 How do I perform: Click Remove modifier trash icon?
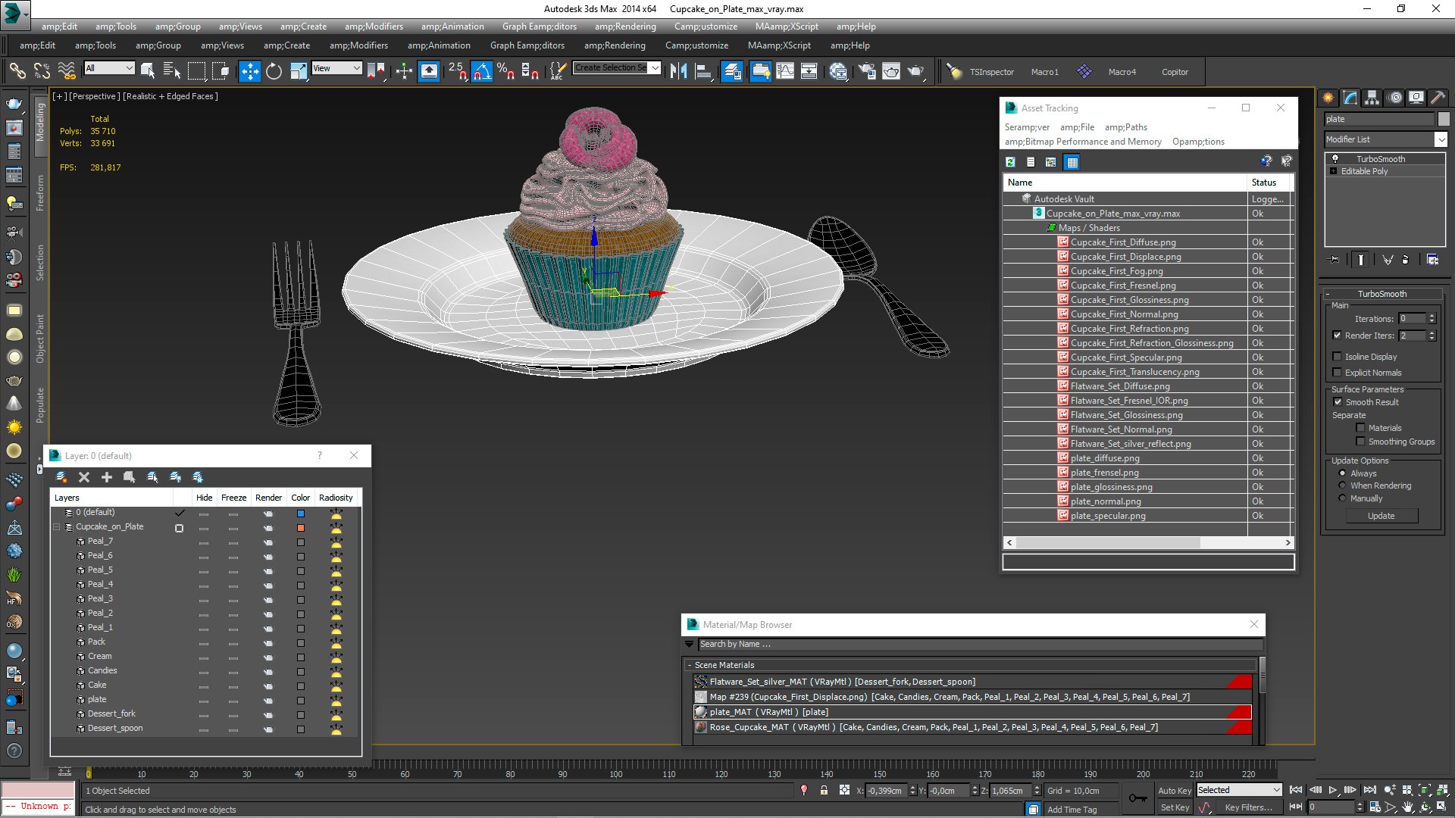click(x=1406, y=260)
